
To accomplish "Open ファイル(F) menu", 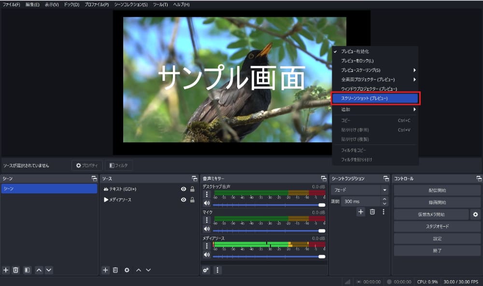I will pos(11,5).
